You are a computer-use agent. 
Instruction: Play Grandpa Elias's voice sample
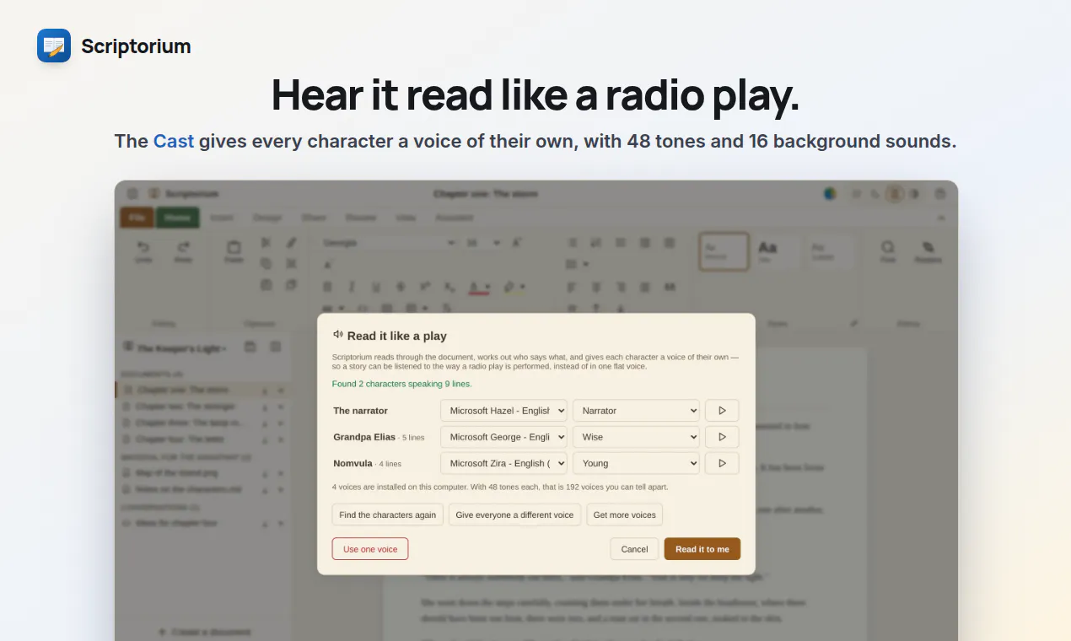(x=722, y=437)
